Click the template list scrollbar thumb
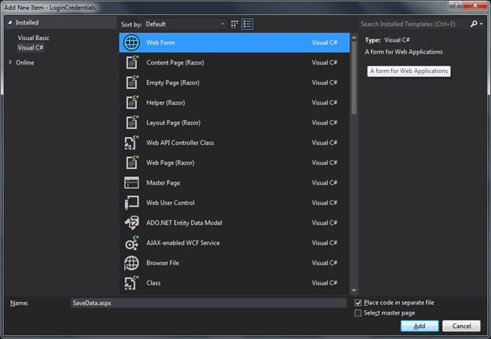491x339 pixels. (x=354, y=78)
